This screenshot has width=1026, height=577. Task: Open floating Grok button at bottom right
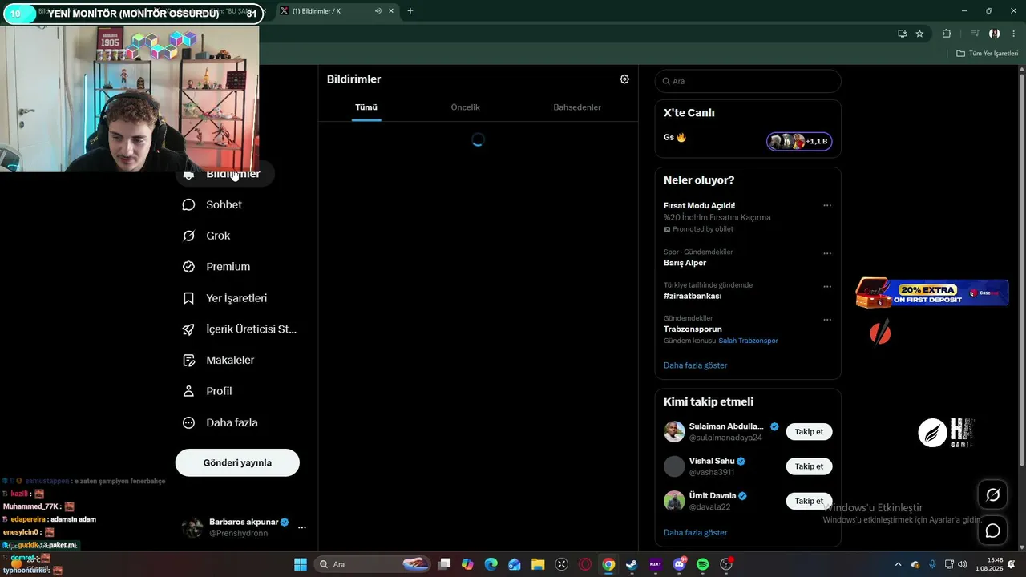pyautogui.click(x=992, y=495)
